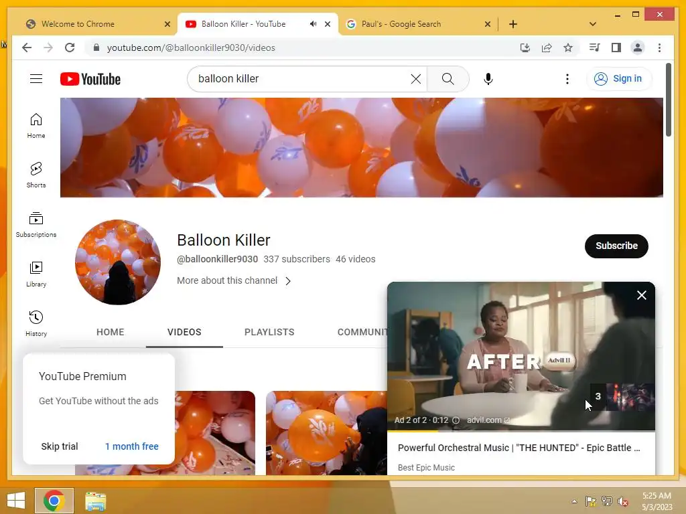Click the @balloonkiller9030 channel handle
The width and height of the screenshot is (686, 514).
218,259
